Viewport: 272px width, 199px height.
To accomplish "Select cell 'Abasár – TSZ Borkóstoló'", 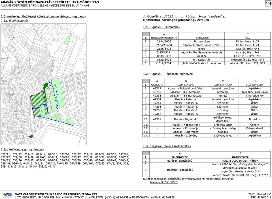I will 186,96.
